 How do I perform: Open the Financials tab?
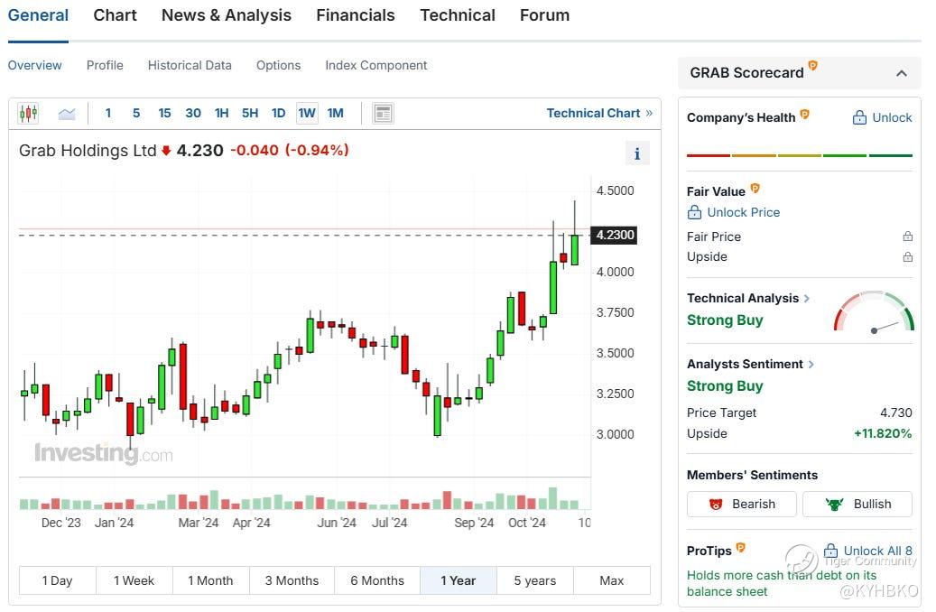click(356, 15)
